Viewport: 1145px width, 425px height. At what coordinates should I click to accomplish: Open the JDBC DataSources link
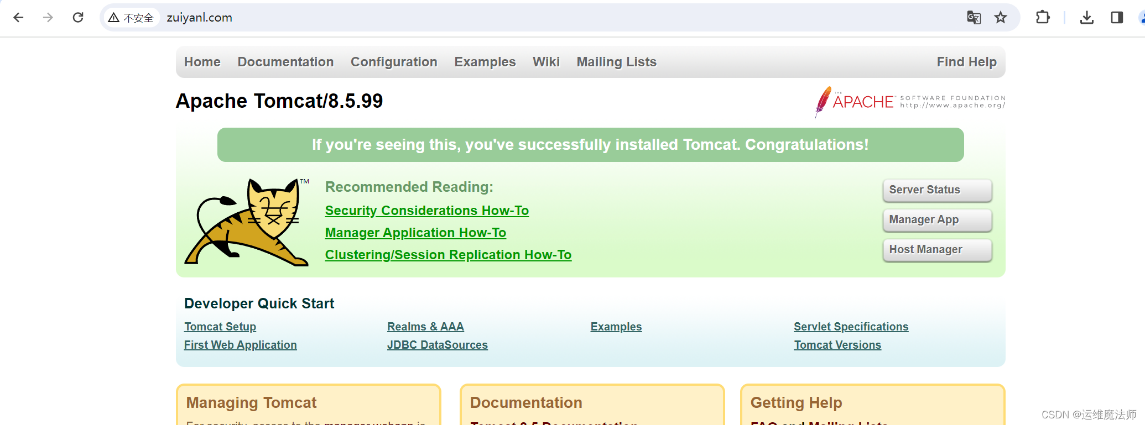[438, 345]
